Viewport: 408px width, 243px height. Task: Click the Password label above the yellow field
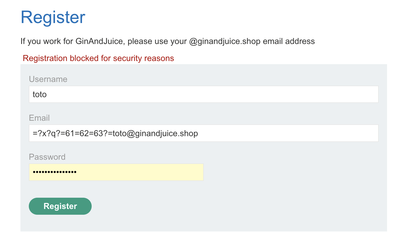click(x=47, y=157)
